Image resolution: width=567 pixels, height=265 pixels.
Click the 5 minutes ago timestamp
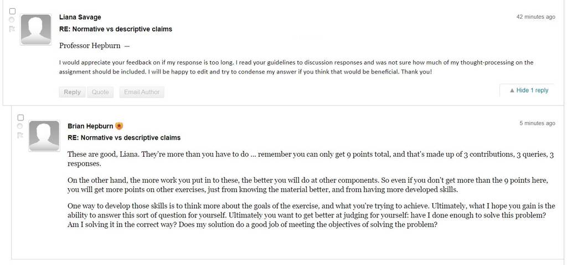pyautogui.click(x=537, y=123)
